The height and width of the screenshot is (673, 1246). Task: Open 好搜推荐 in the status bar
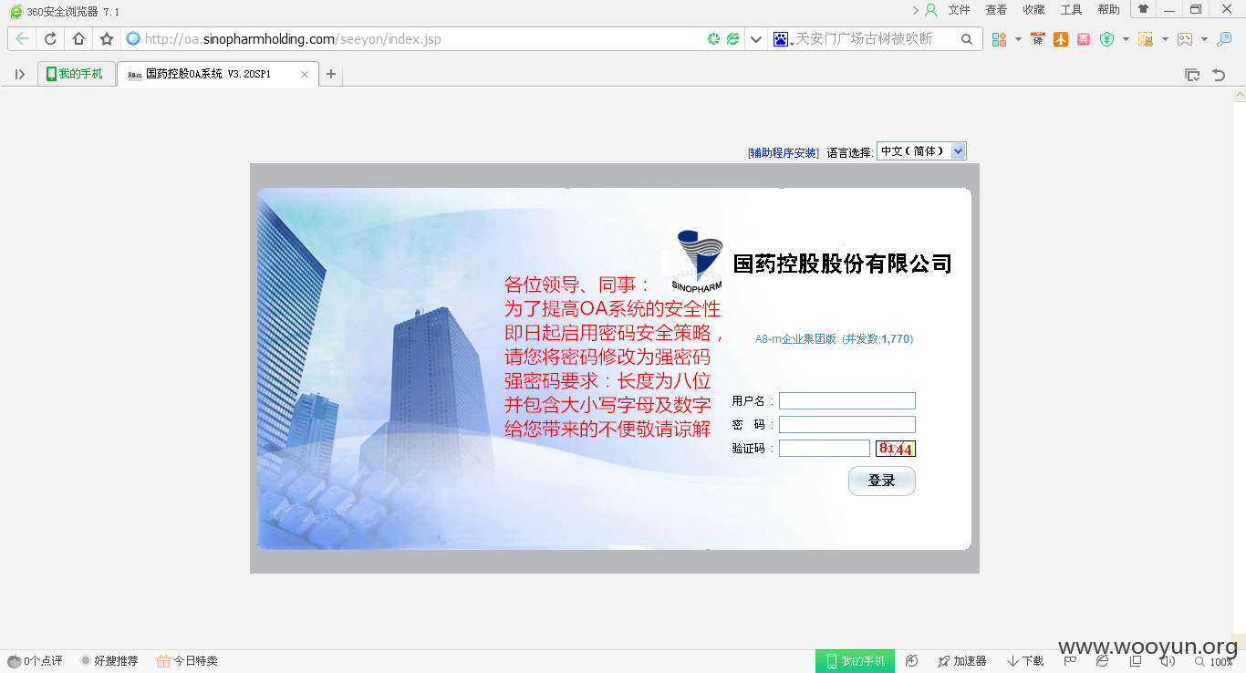tap(109, 661)
